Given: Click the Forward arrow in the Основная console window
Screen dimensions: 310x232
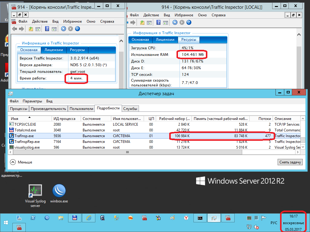Looking at the screenshot, I should [x=21, y=29].
